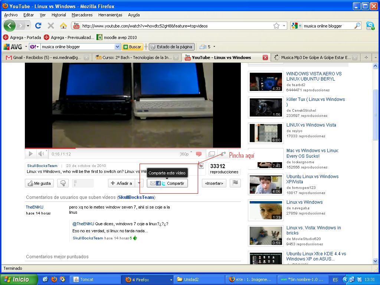This screenshot has width=380, height=285.
Task: Expand the AVG search box suggestions dropdown
Action: 117,46
